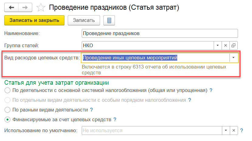Open help for Использование по умолчанию field

tap(242, 130)
